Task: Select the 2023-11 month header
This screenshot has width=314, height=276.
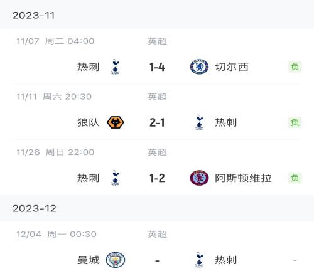Action: tap(157, 15)
